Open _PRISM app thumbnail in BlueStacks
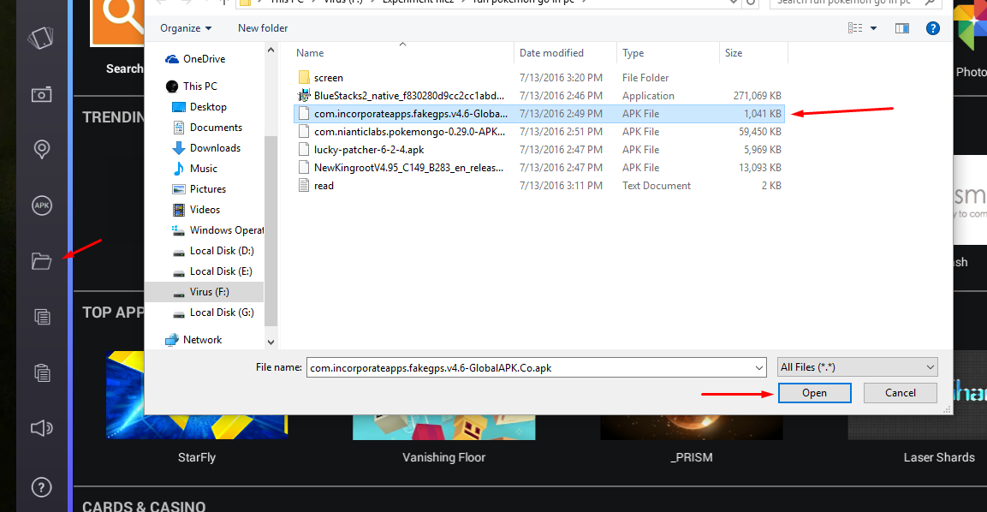The width and height of the screenshot is (987, 512). point(692,427)
